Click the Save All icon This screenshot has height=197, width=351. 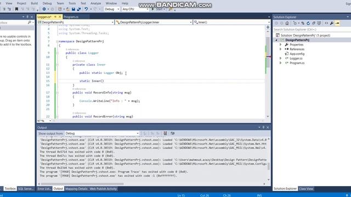click(79, 9)
